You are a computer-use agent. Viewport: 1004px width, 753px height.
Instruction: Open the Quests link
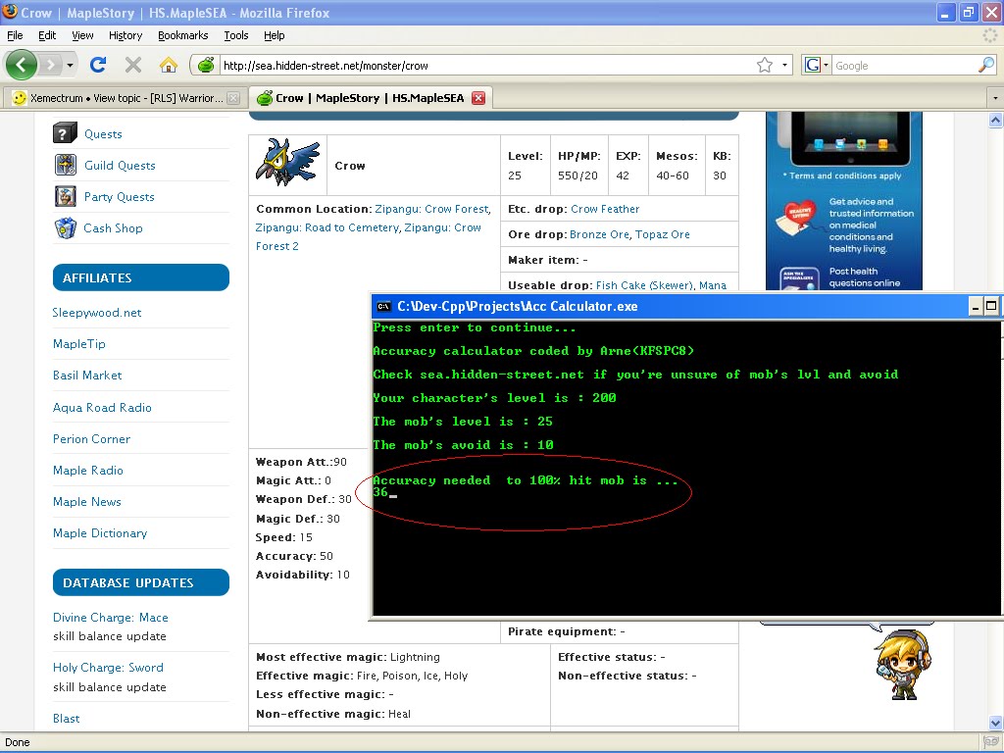[103, 133]
